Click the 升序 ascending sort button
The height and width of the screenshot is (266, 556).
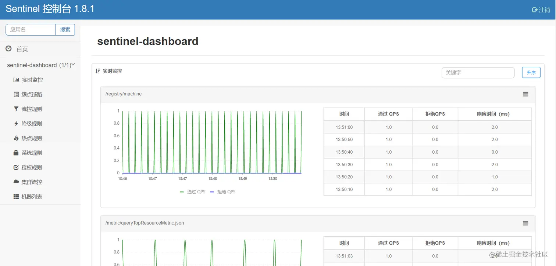(x=531, y=73)
